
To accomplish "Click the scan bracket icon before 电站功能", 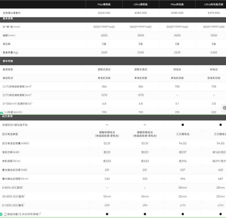I will tap(5, 214).
